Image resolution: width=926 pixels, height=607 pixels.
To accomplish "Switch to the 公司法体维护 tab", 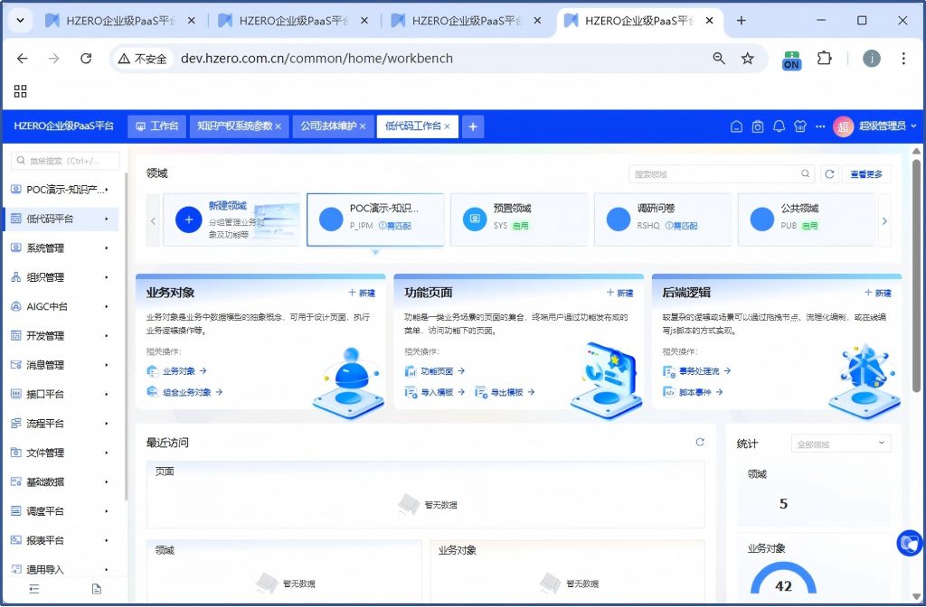I will 327,126.
